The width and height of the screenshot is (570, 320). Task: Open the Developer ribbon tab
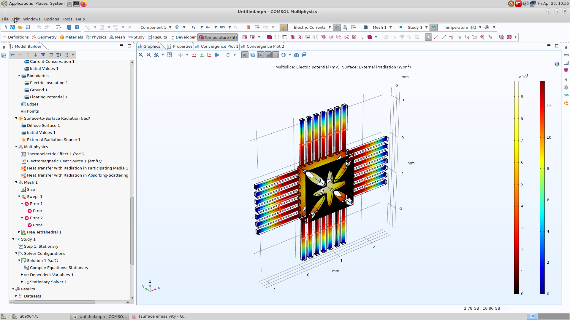coord(183,37)
